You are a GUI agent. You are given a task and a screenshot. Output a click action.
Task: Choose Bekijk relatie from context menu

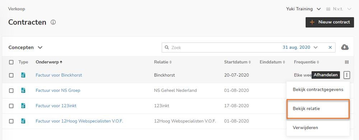pos(318,109)
